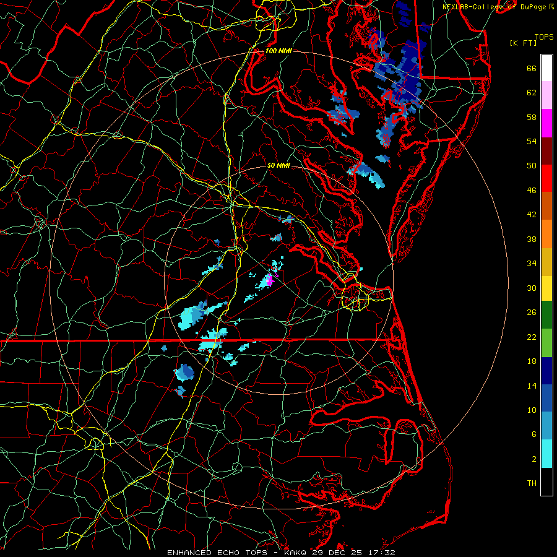
Task: Click the magenta legend swatch
Action: click(x=546, y=123)
